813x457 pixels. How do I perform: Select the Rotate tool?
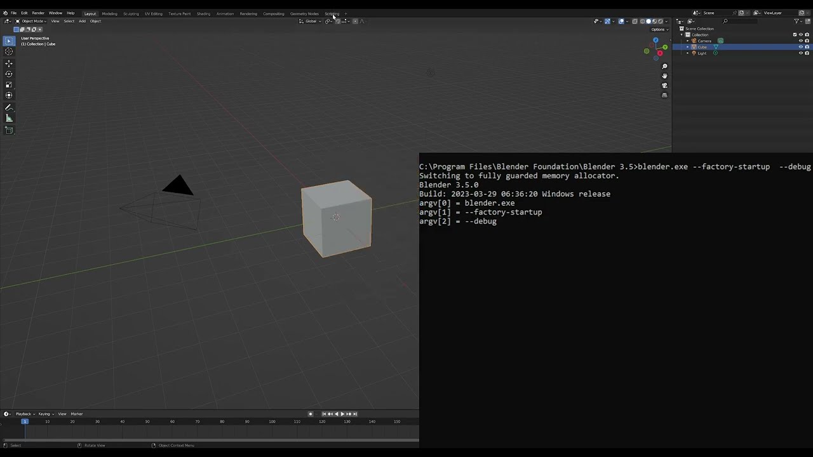9,74
